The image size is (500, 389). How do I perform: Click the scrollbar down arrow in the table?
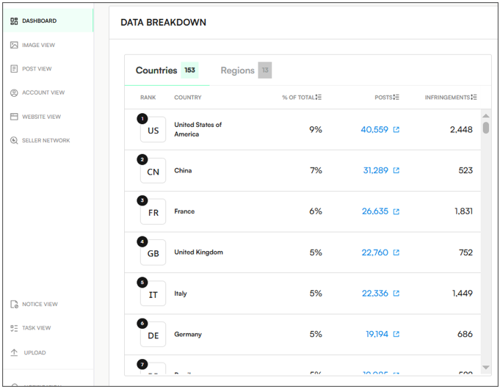(x=486, y=368)
